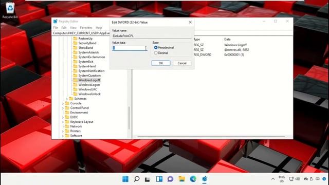Open the Edit menu
Viewport: 329px width, 185px height.
pyautogui.click(x=64, y=28)
